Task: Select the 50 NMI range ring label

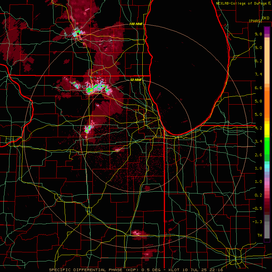Action: click(x=136, y=80)
